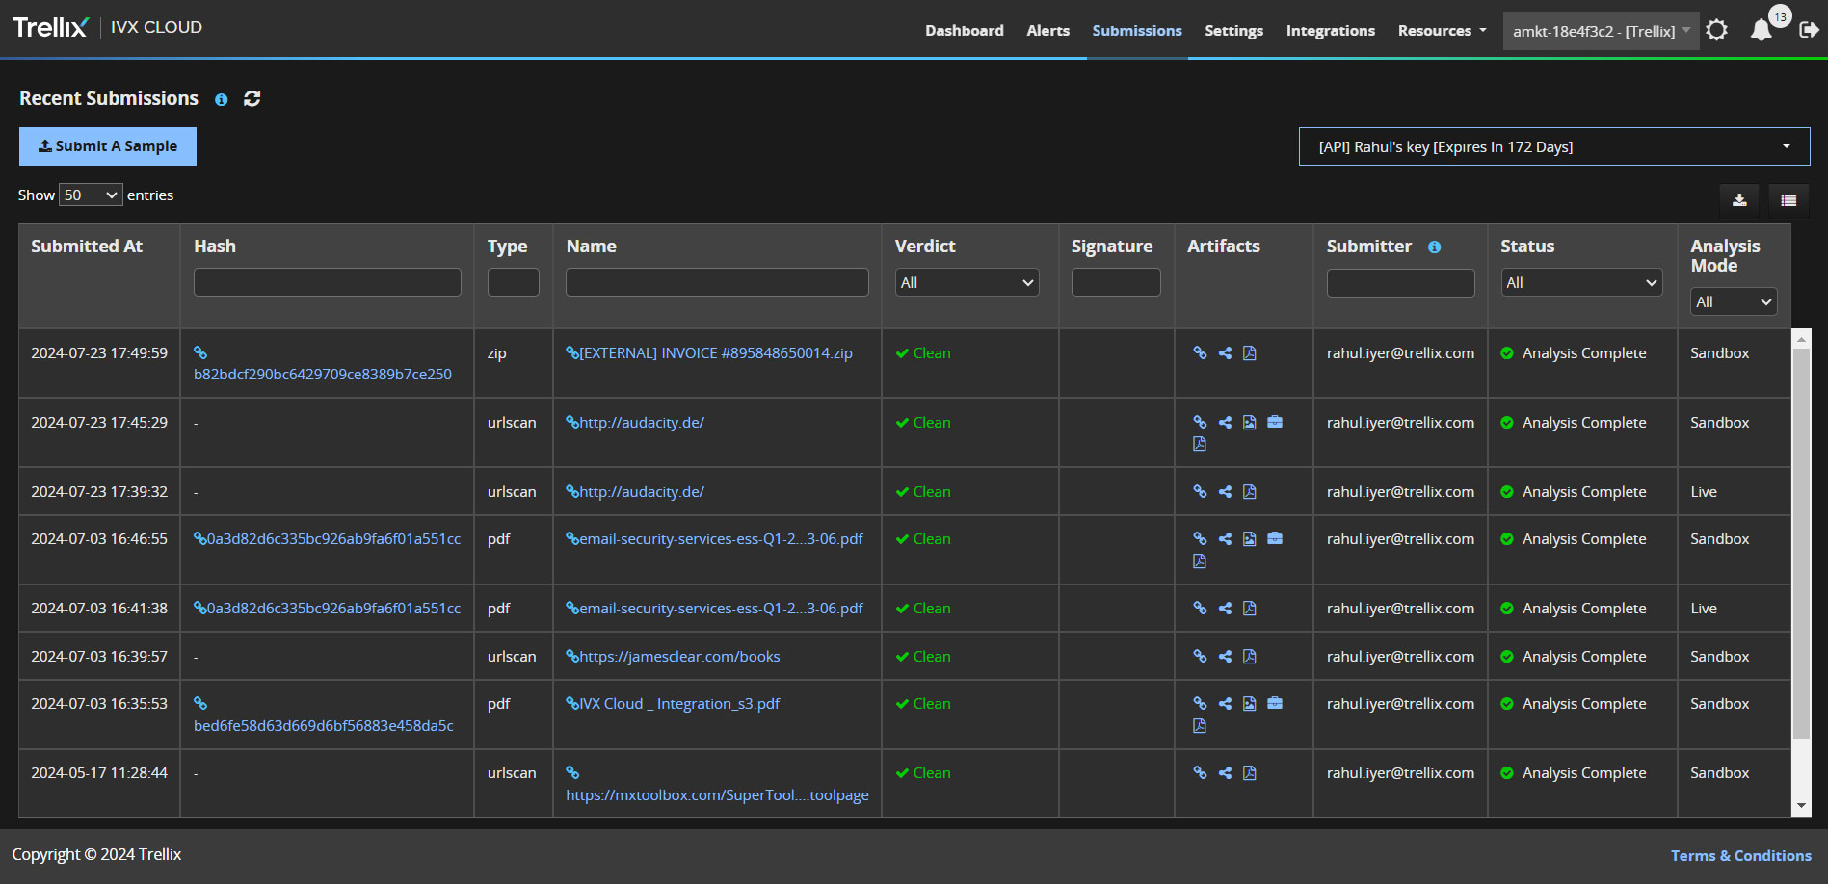Expand the API Rahul's key dropdown
The height and width of the screenshot is (884, 1828).
(1554, 146)
